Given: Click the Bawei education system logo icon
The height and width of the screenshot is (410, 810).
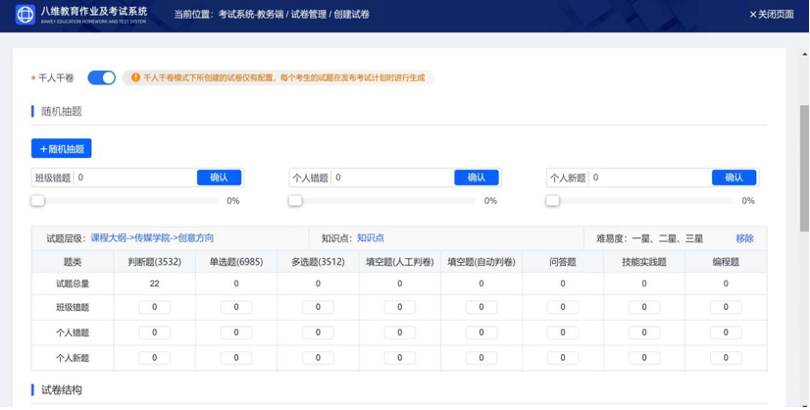Looking at the screenshot, I should point(25,15).
